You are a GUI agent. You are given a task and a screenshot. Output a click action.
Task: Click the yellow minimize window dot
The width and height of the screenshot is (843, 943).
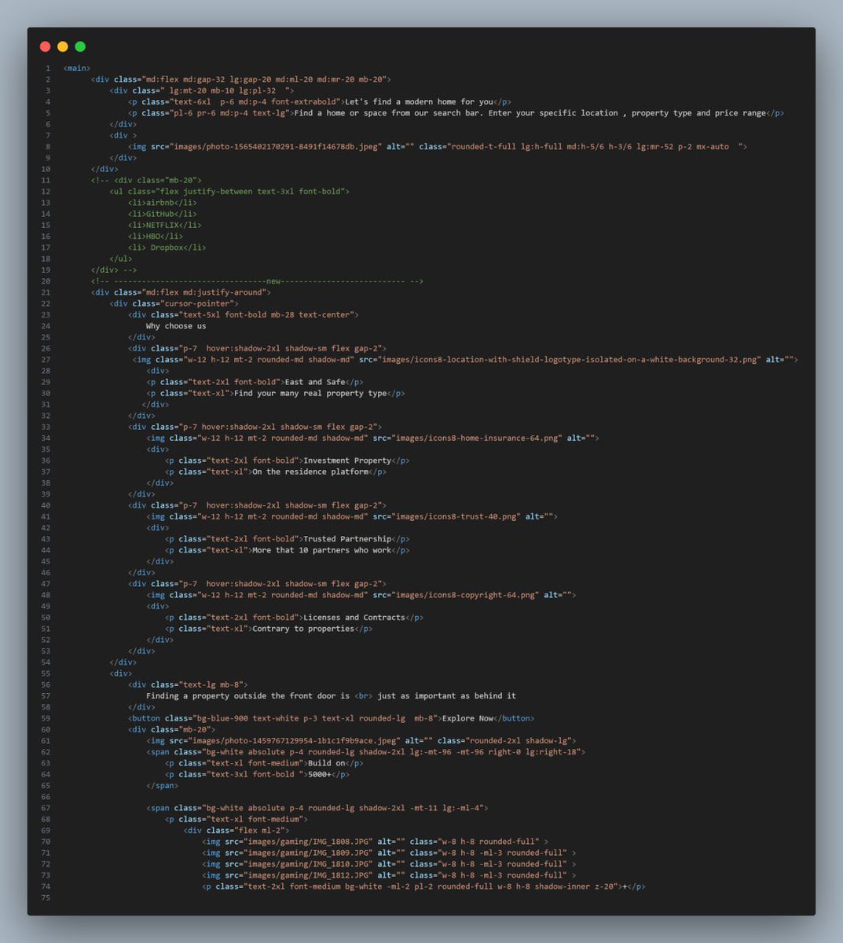(63, 47)
